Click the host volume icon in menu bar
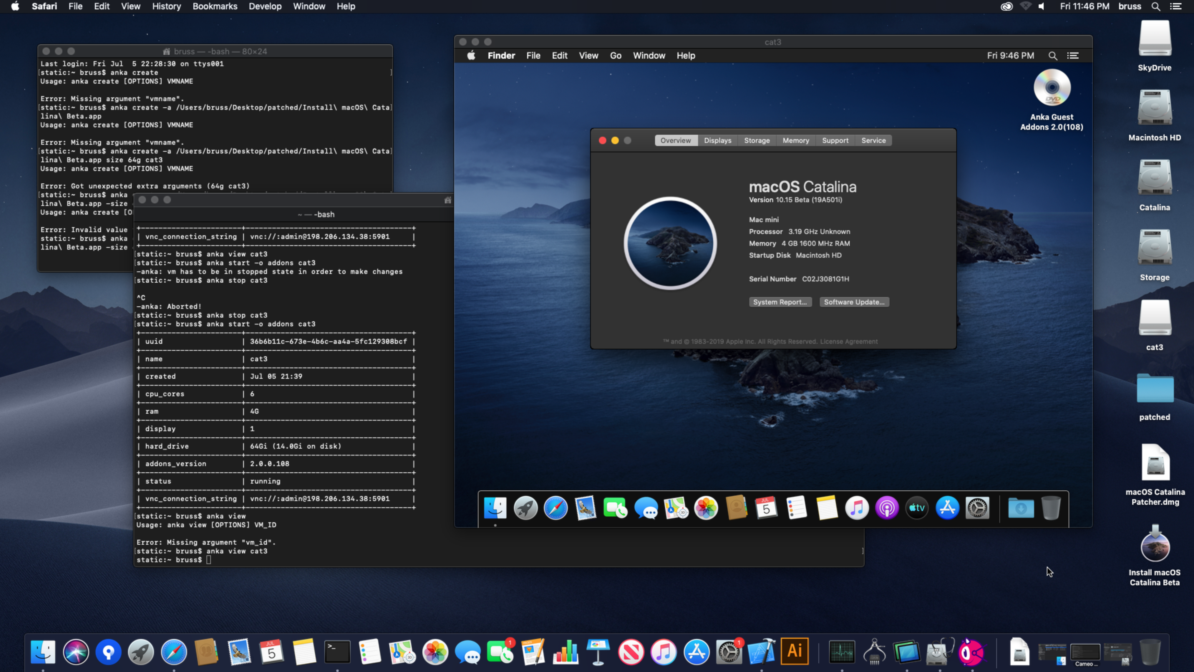Viewport: 1194px width, 672px height. (1041, 7)
